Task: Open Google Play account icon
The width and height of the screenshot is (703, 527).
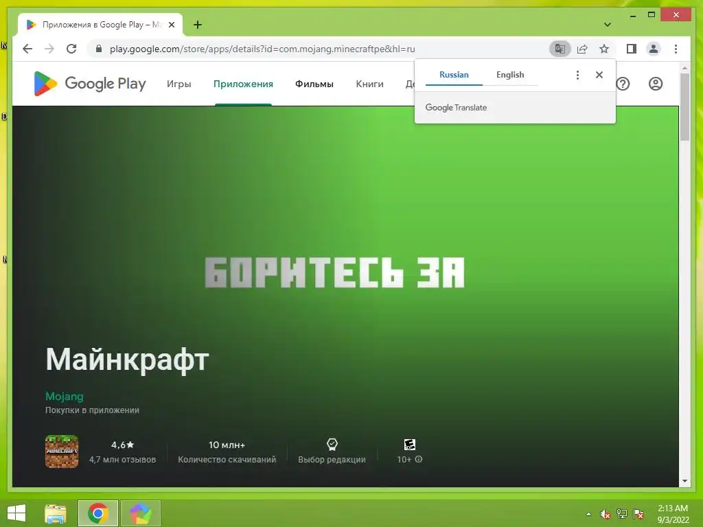Action: [656, 84]
